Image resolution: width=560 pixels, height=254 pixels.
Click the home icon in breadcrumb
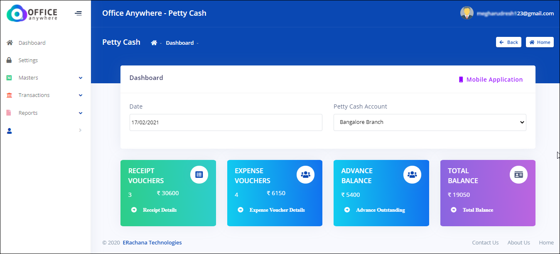[154, 43]
